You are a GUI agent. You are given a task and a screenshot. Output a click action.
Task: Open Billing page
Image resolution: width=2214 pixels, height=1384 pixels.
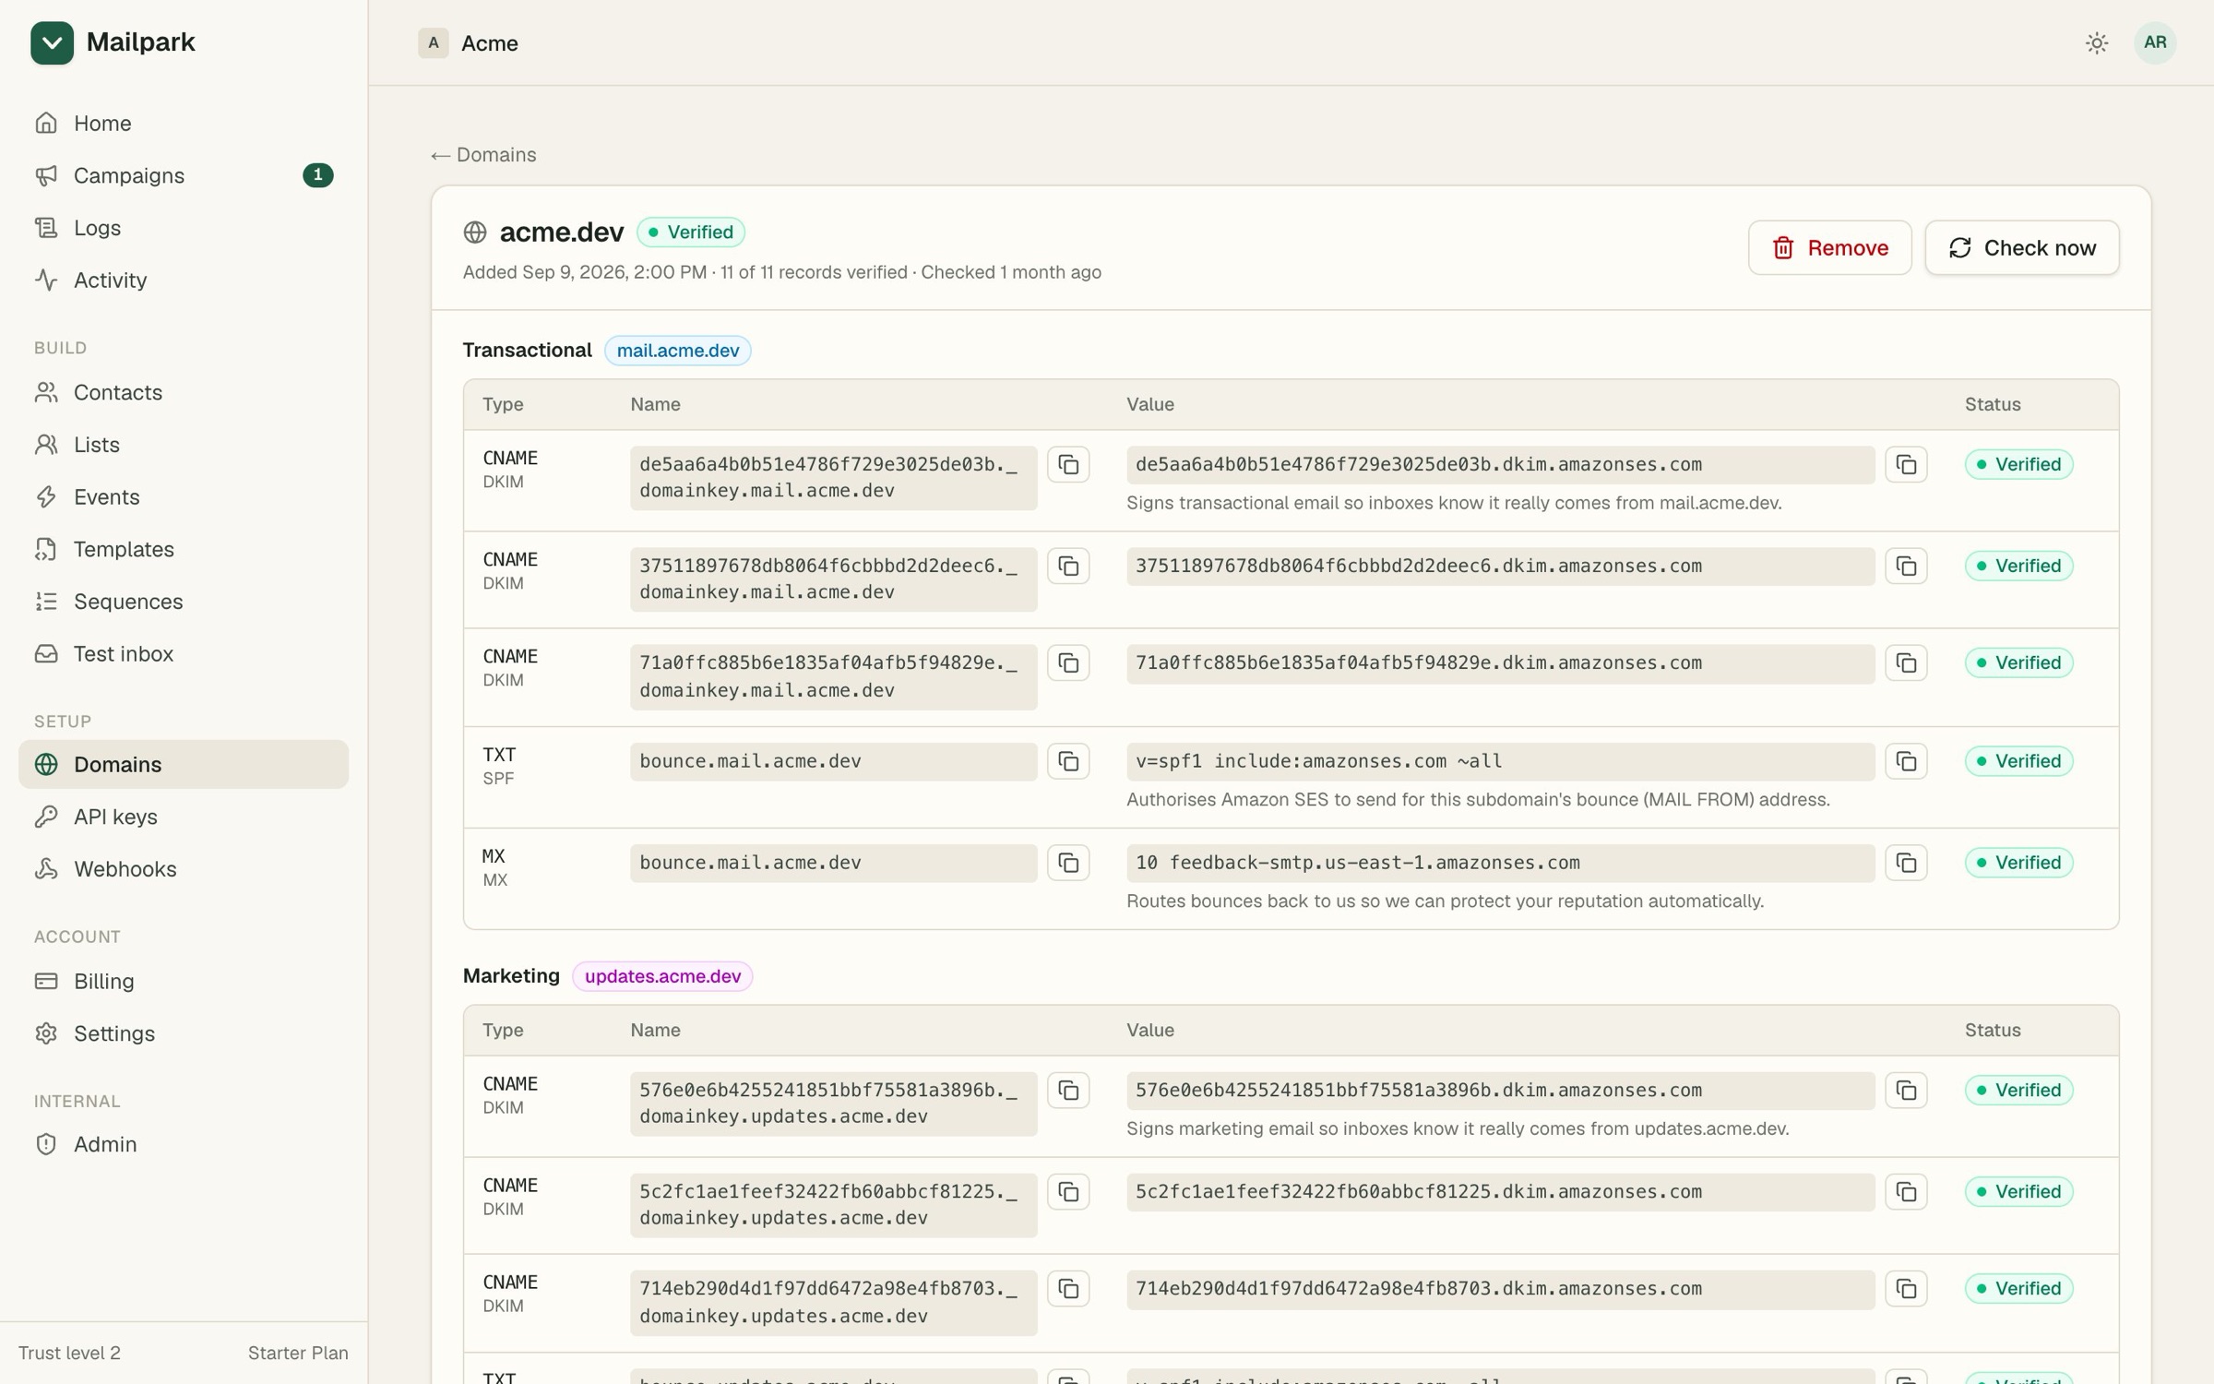pos(184,981)
